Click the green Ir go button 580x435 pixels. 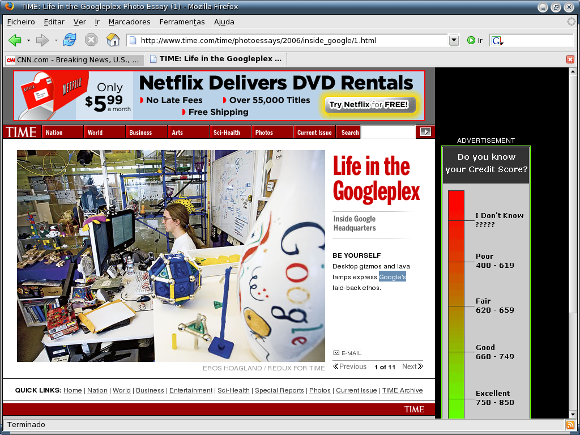(475, 40)
